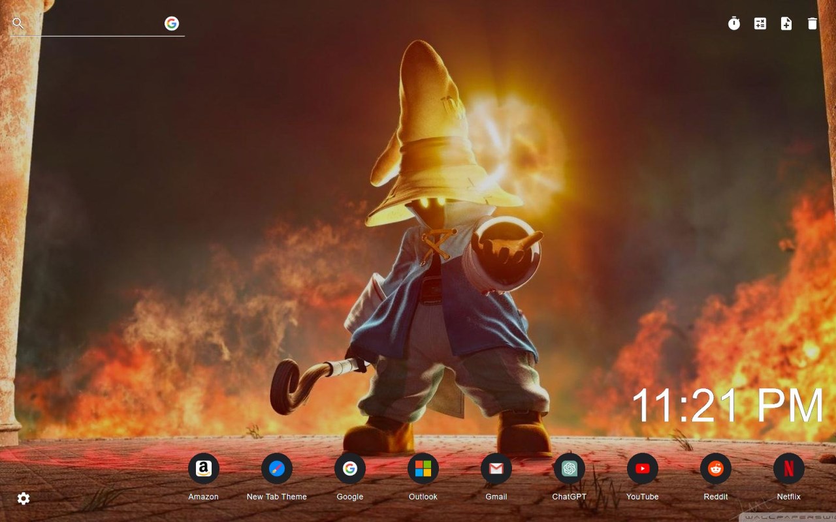836x522 pixels.
Task: Click the Google logo in search bar
Action: click(172, 23)
